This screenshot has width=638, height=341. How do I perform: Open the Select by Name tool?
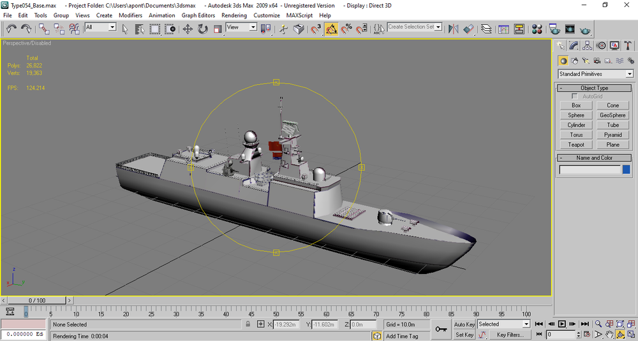pos(140,29)
